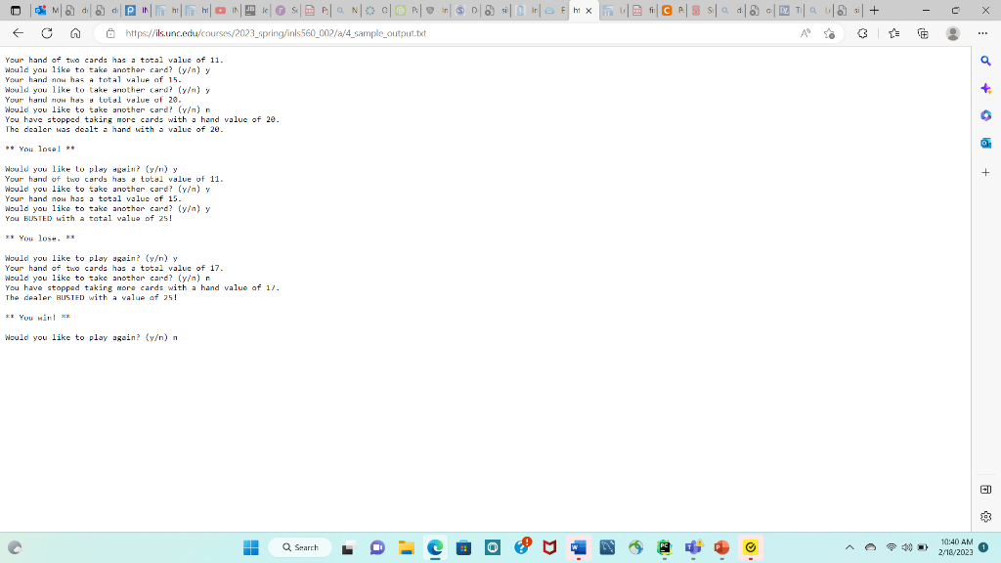Launch Microsoft Word from the taskbar
The width and height of the screenshot is (1001, 563).
point(579,547)
